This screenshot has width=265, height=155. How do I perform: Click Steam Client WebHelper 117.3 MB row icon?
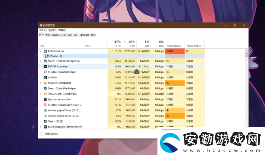(45, 88)
